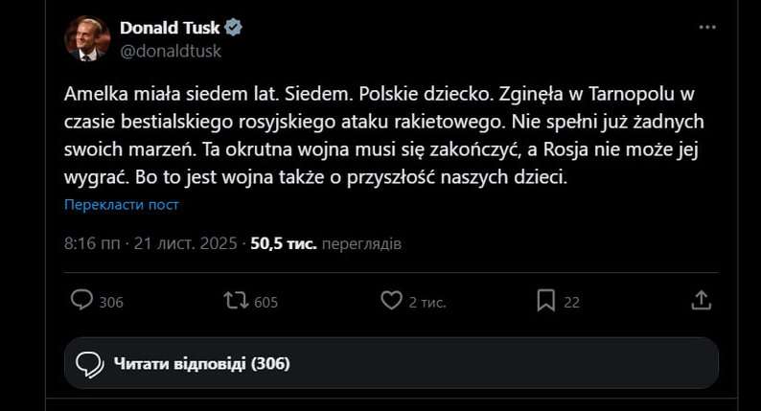Click the '8:16 пп · 21 лист. 2025' timestamp
Screen dimensions: 761x411
pos(151,243)
